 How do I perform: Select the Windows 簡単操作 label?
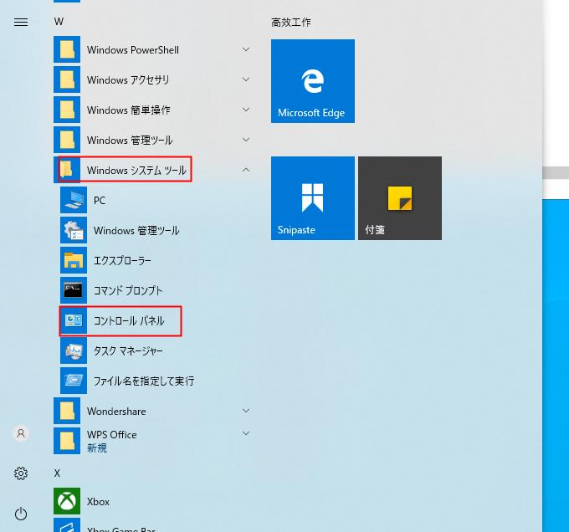[129, 110]
